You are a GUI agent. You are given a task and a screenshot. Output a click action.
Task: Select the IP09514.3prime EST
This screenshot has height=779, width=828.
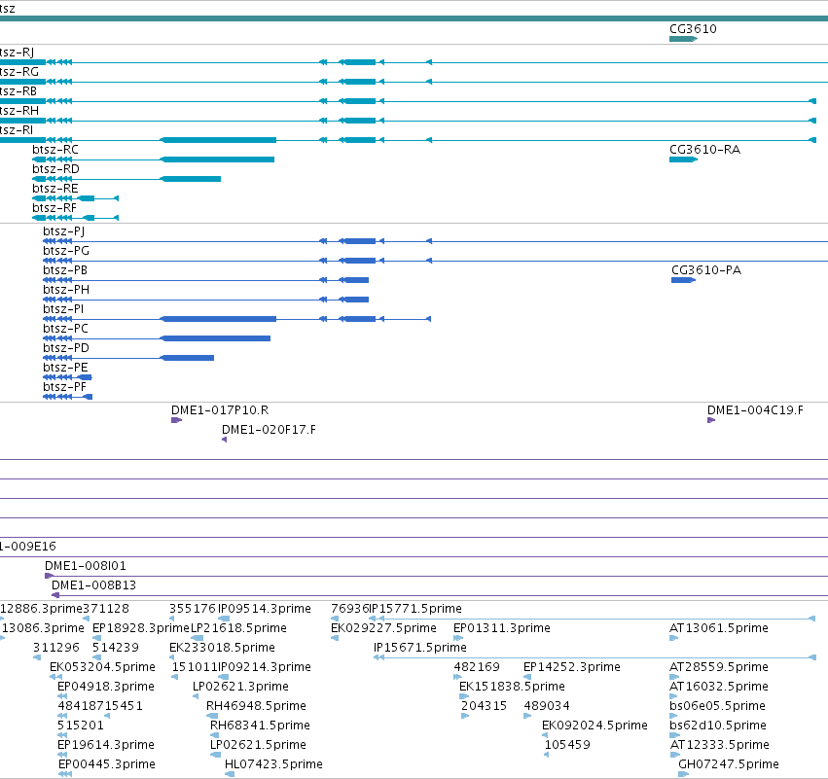point(265,609)
